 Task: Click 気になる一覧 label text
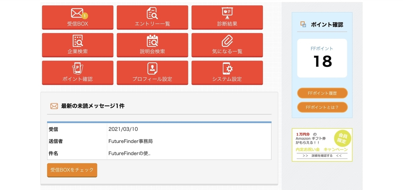tap(227, 51)
